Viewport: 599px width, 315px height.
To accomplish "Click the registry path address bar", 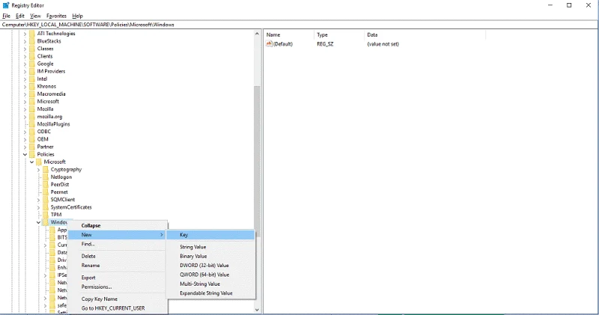I will point(299,25).
